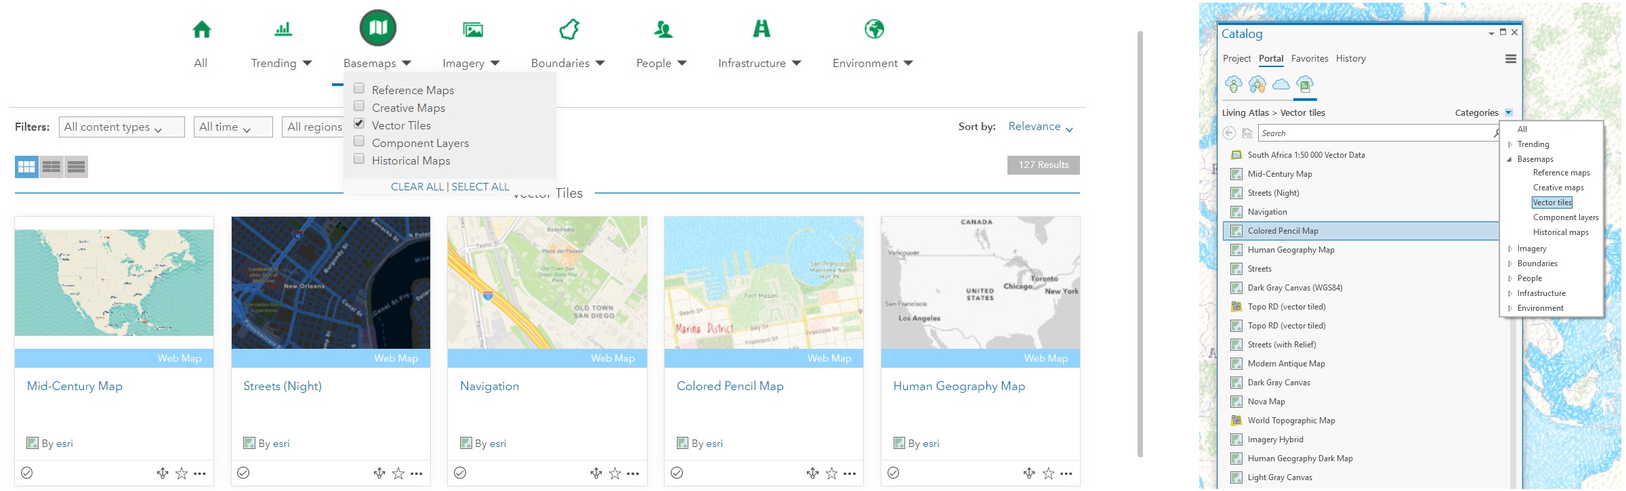Switch to the compact table view
The width and height of the screenshot is (1626, 491).
coord(76,167)
